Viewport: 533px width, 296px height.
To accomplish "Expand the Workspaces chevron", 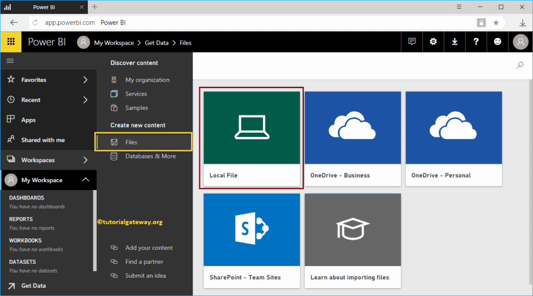I will [x=85, y=160].
